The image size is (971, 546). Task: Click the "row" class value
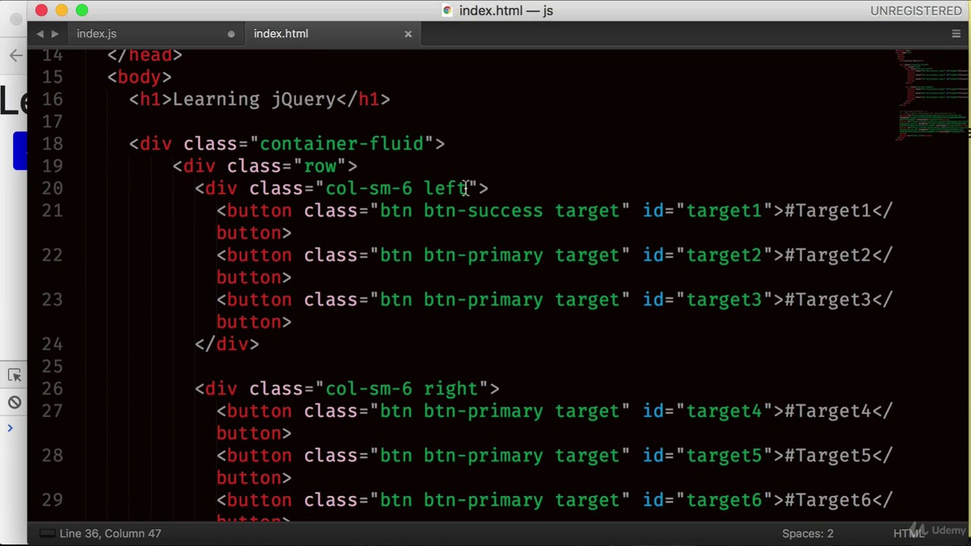tap(319, 166)
